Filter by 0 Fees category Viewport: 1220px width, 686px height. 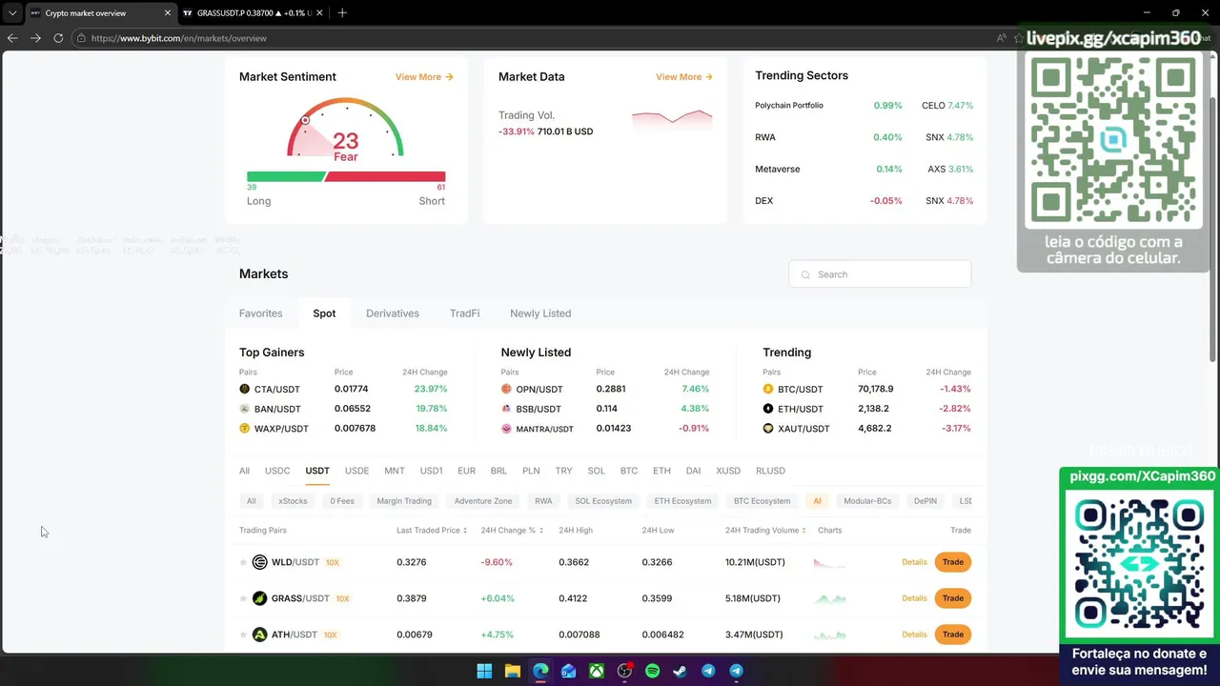(x=342, y=501)
